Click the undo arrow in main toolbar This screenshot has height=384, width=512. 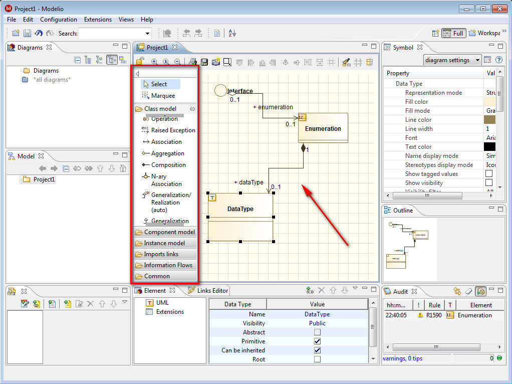click(x=39, y=34)
